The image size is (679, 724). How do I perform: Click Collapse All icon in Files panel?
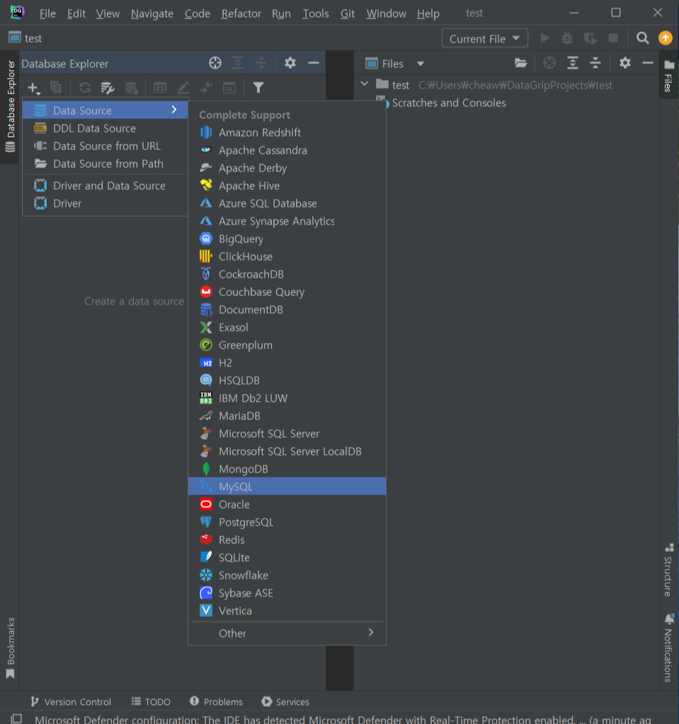(x=595, y=63)
